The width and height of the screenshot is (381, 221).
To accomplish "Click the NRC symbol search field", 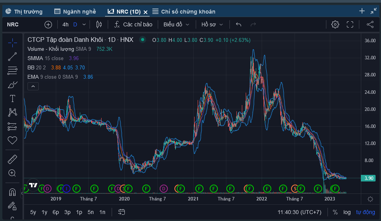I will [13, 24].
